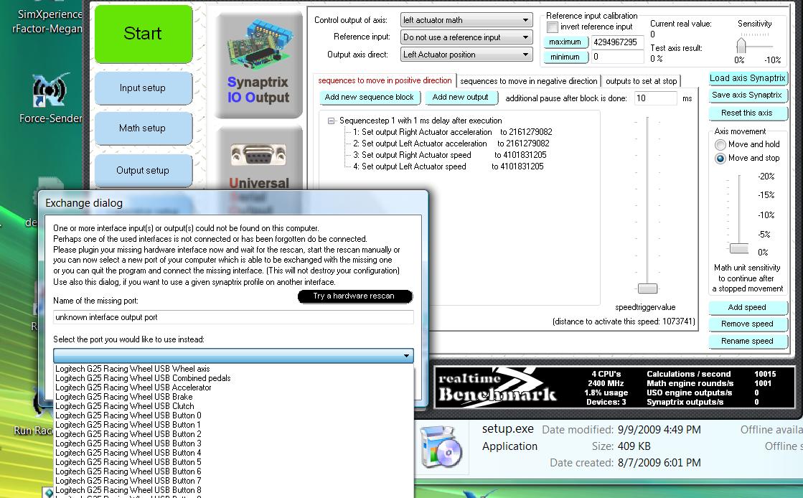Click the Remove speed button

coord(748,324)
